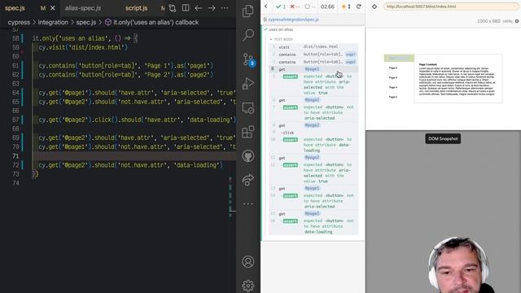Open the Extensions view
Viewport: 521px width, 293px height.
(x=247, y=132)
